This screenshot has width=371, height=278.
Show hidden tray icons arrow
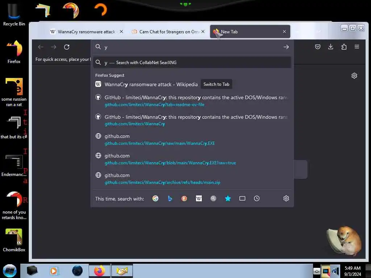pyautogui.click(x=317, y=271)
